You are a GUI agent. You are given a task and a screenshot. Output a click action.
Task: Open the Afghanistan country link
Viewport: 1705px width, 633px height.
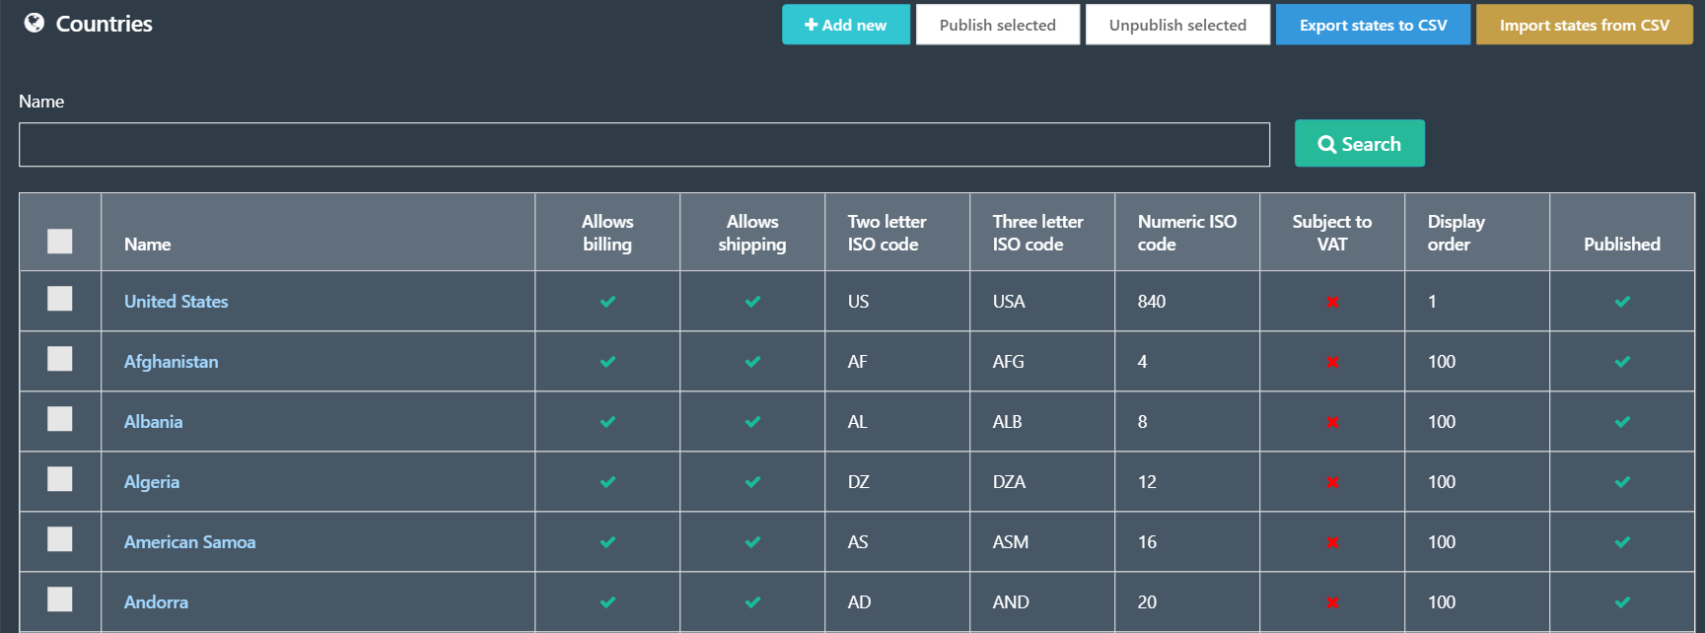(x=172, y=362)
